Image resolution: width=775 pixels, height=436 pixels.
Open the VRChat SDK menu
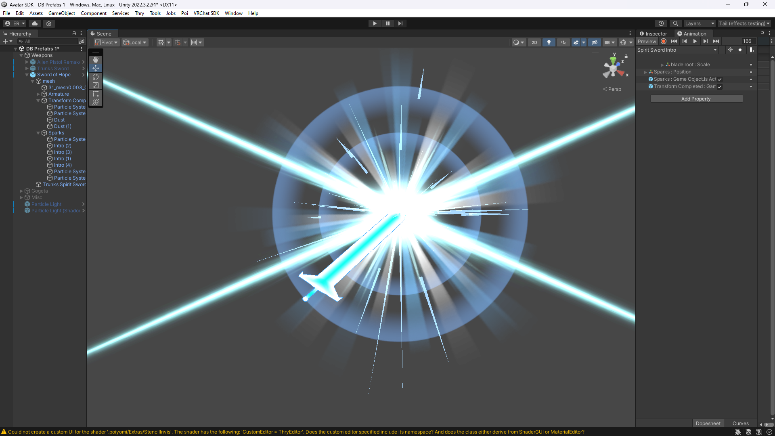point(206,13)
